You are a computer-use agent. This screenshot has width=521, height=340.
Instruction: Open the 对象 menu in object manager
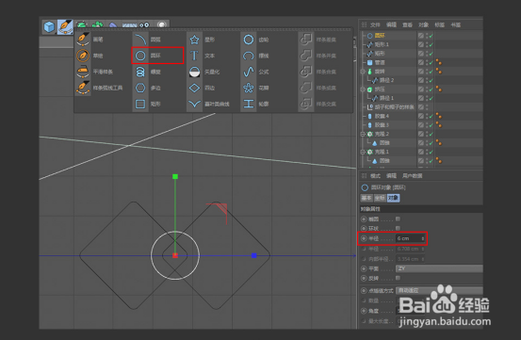pos(424,24)
